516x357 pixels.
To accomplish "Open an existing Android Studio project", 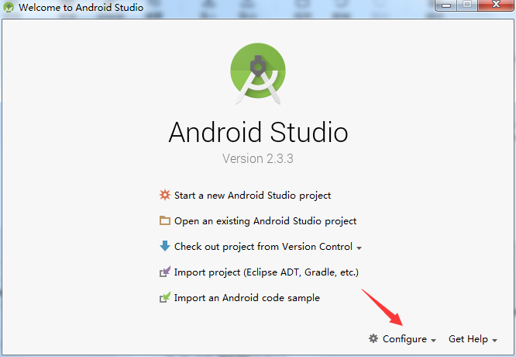I will 265,221.
